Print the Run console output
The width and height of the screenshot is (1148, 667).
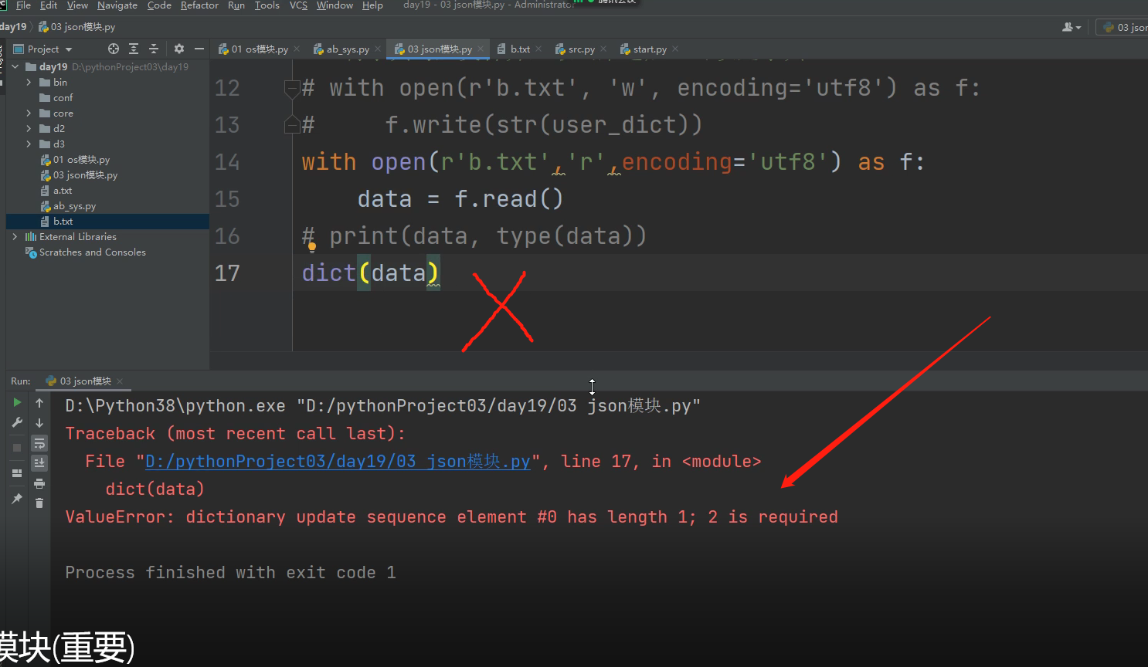point(39,483)
